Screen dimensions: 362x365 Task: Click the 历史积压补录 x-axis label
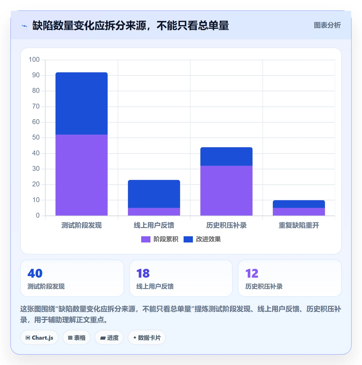(226, 225)
